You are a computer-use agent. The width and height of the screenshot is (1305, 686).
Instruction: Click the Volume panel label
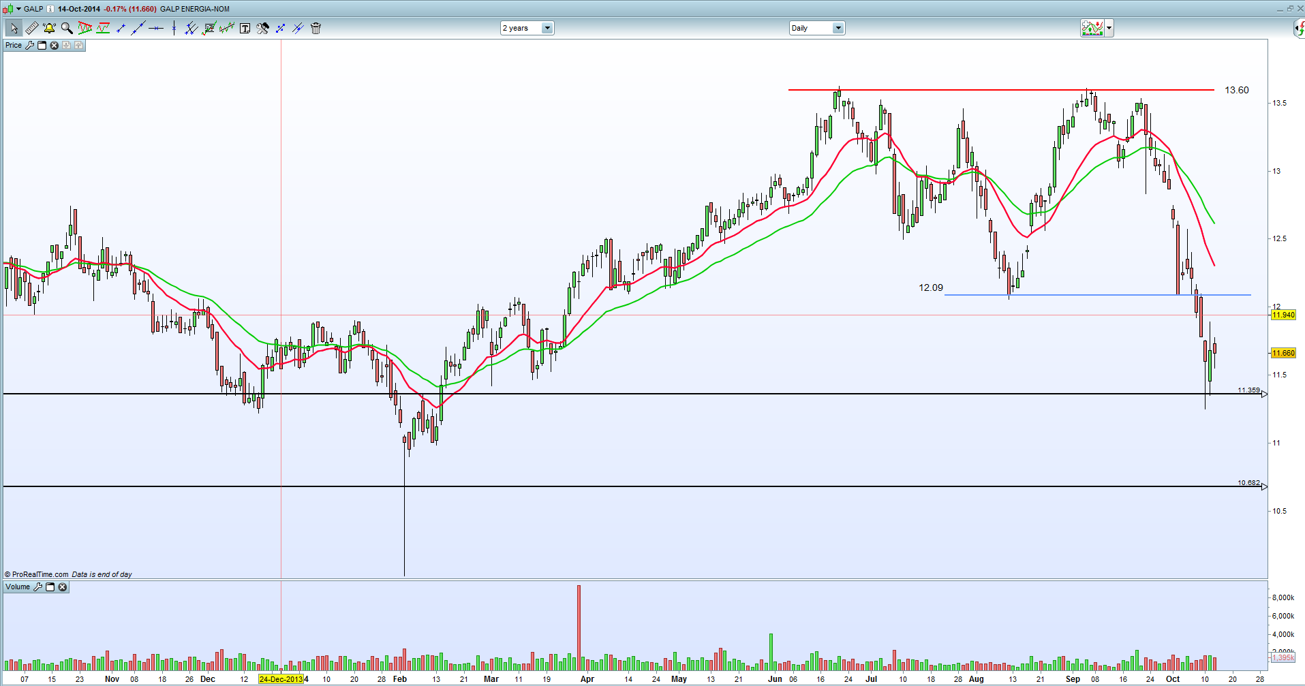point(18,587)
